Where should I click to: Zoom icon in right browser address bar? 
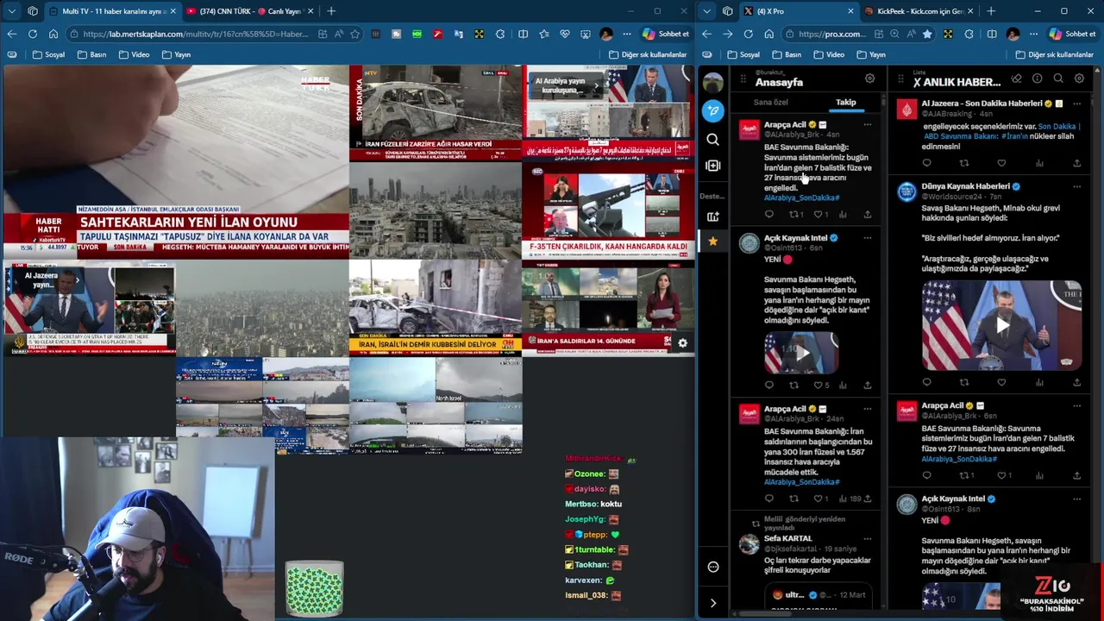click(x=894, y=34)
